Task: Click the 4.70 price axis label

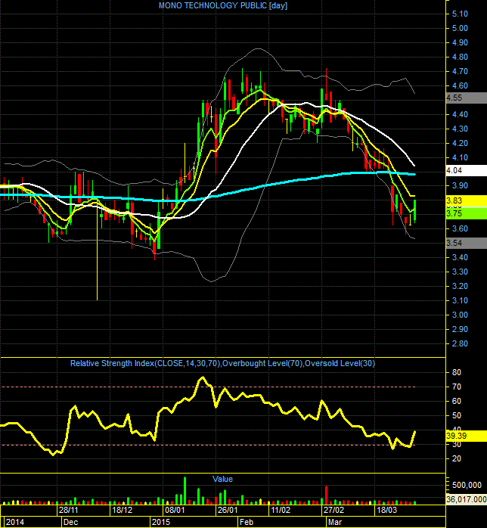Action: pyautogui.click(x=460, y=71)
